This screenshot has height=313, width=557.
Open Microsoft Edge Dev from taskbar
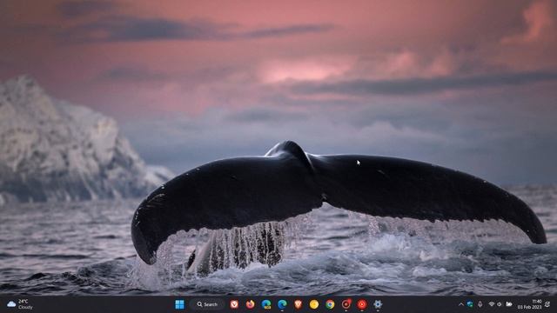coord(266,304)
